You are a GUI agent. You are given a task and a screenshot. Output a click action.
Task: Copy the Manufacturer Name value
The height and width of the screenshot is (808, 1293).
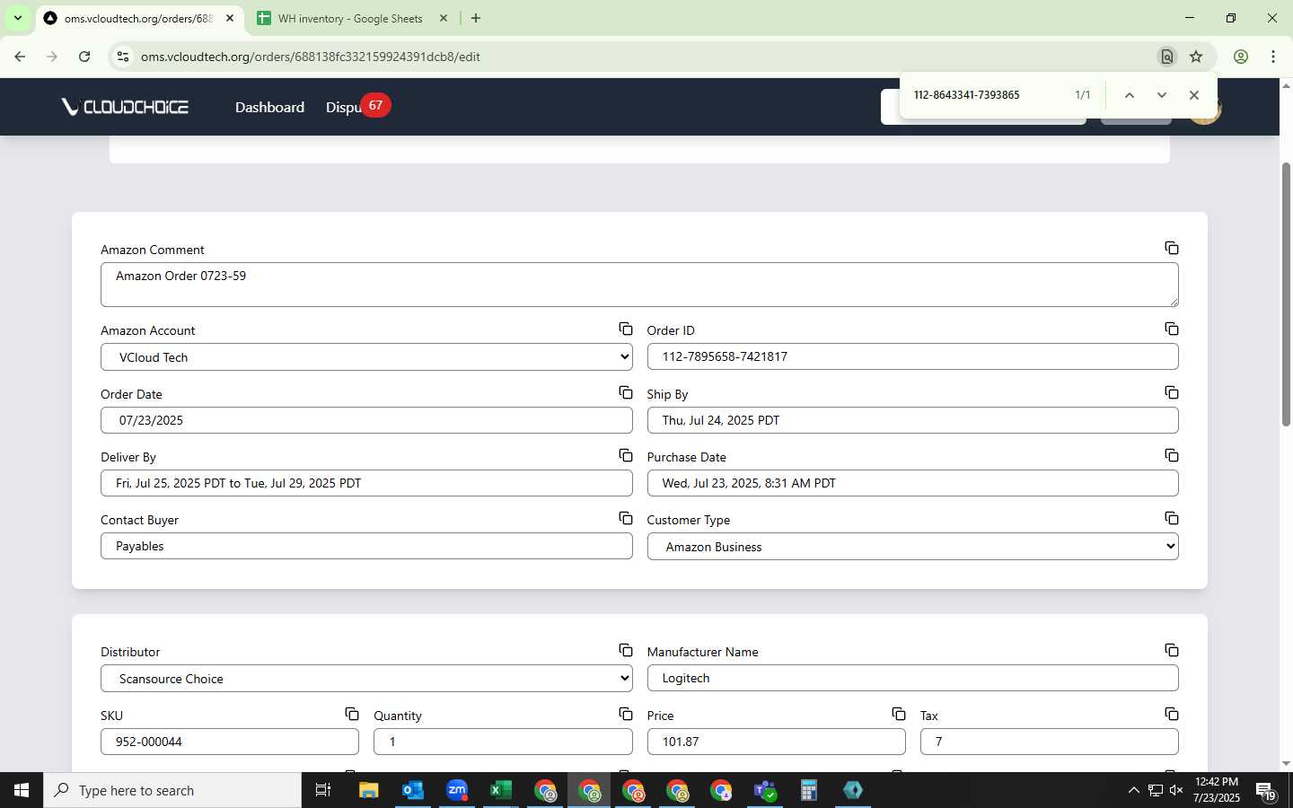1172,650
